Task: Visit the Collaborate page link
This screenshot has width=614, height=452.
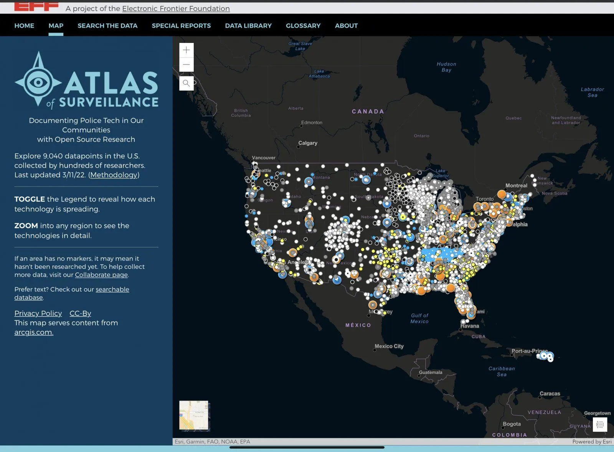Action: coord(101,275)
